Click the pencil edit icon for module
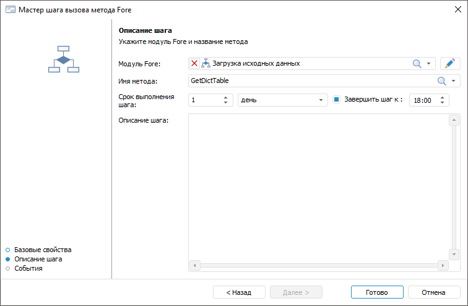Image resolution: width=468 pixels, height=306 pixels. (450, 63)
